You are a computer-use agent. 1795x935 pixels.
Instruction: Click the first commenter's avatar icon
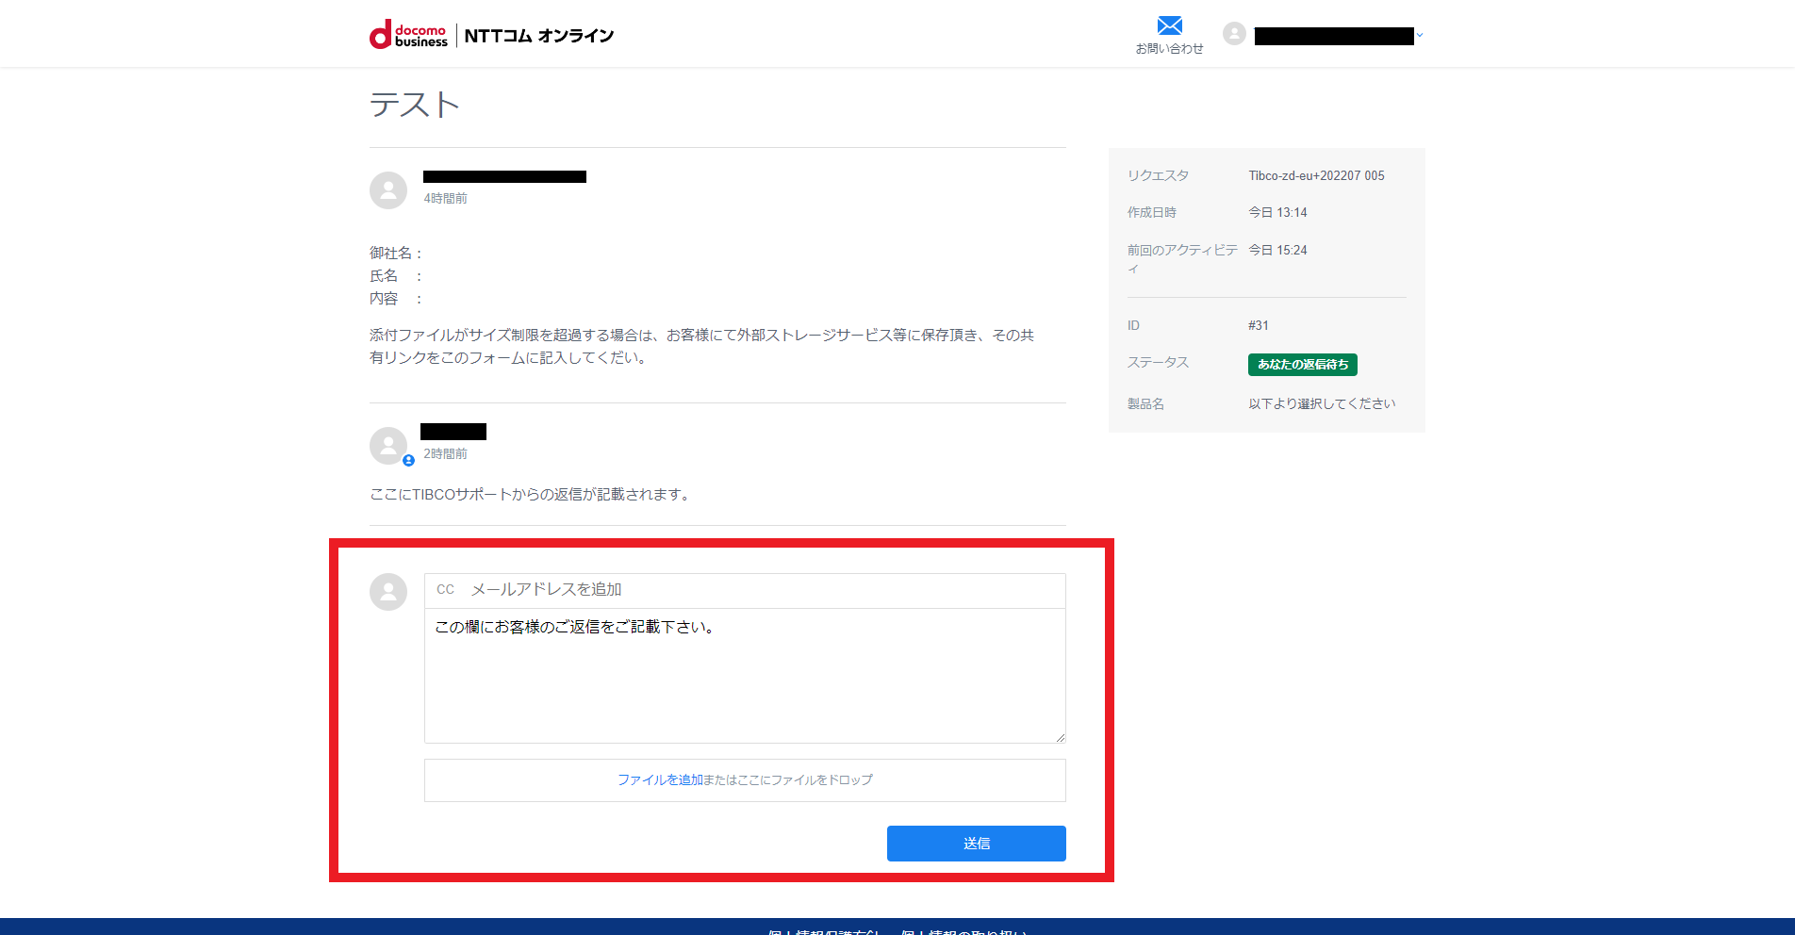pos(388,190)
